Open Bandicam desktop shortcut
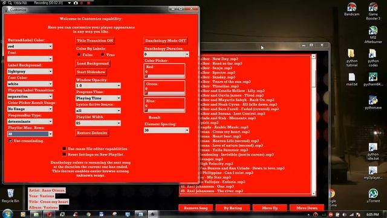 coord(352,10)
